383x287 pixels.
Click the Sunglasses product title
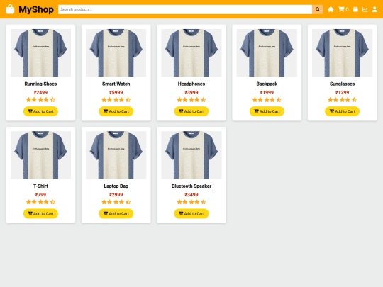[x=342, y=84]
